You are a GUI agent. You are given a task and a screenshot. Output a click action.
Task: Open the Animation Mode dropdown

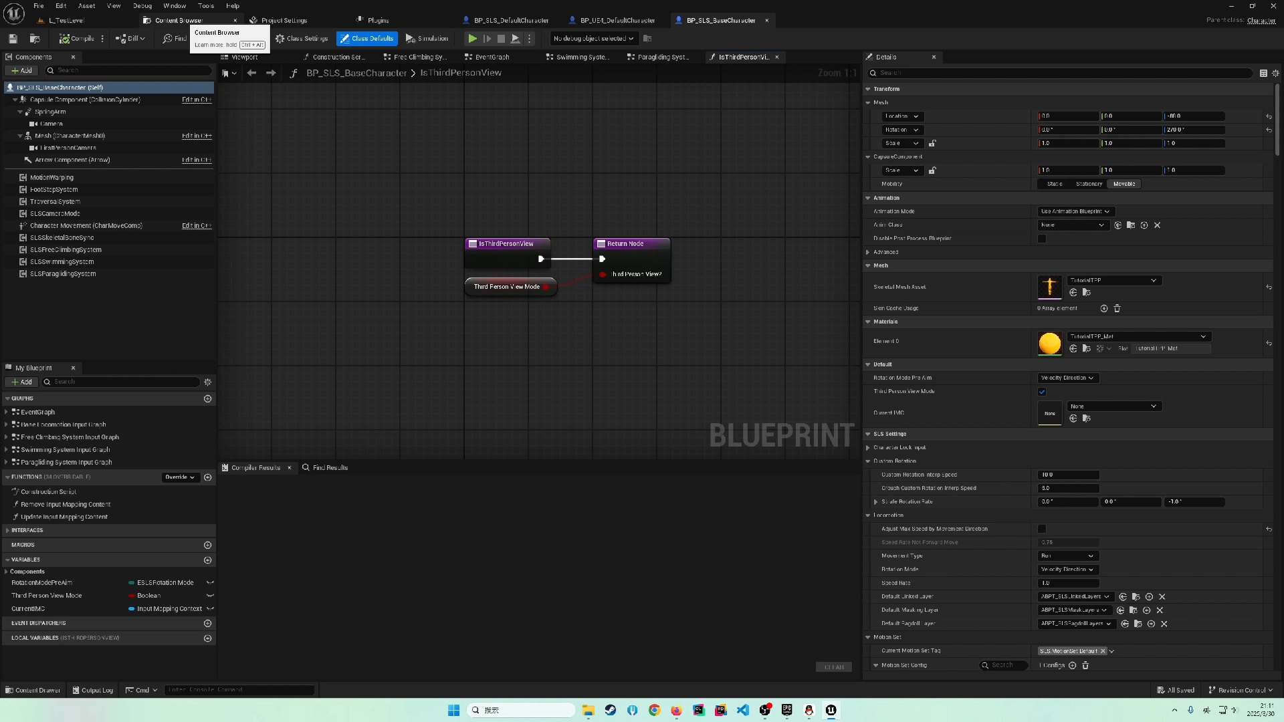pyautogui.click(x=1075, y=211)
